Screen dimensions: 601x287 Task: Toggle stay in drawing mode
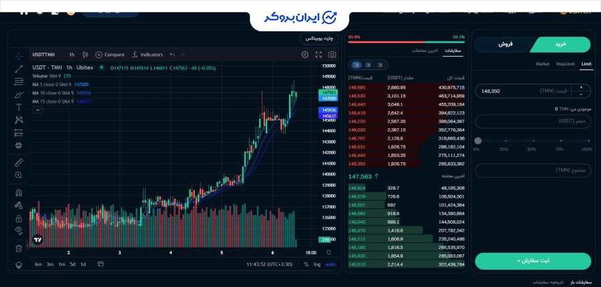[19, 206]
